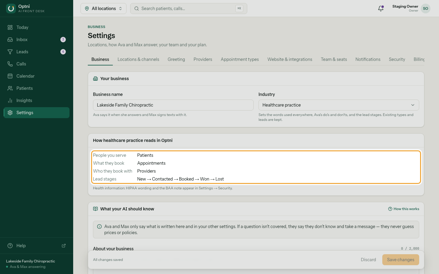
Task: Open Calls phone icon
Action: coord(10,64)
